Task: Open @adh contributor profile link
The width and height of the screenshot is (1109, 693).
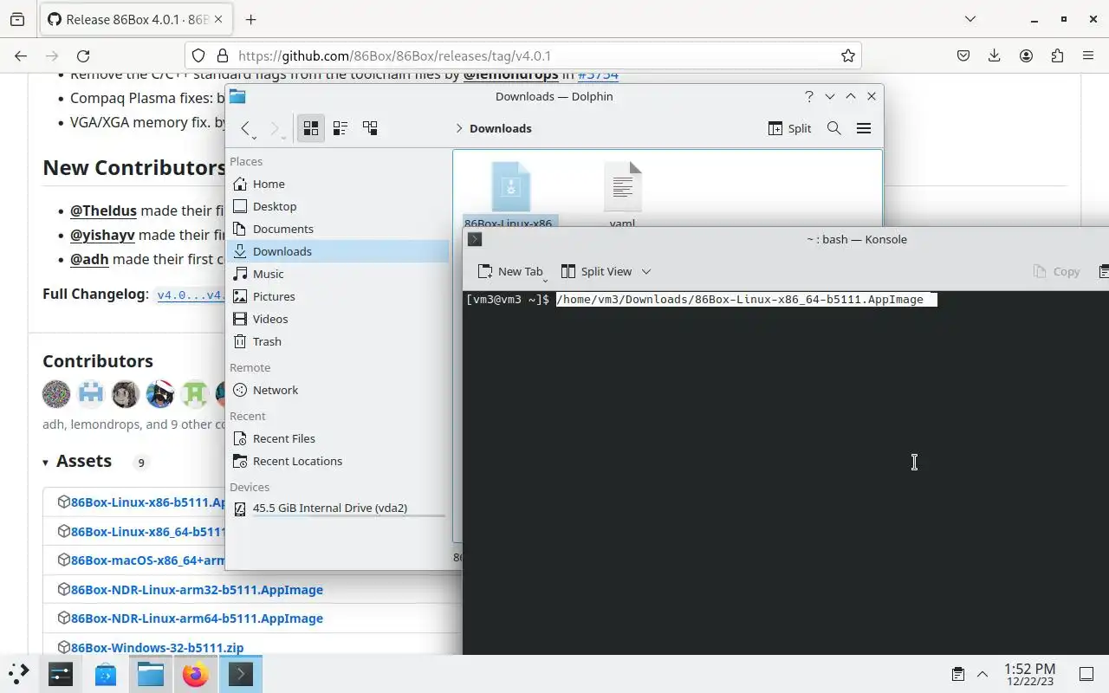Action: click(89, 259)
